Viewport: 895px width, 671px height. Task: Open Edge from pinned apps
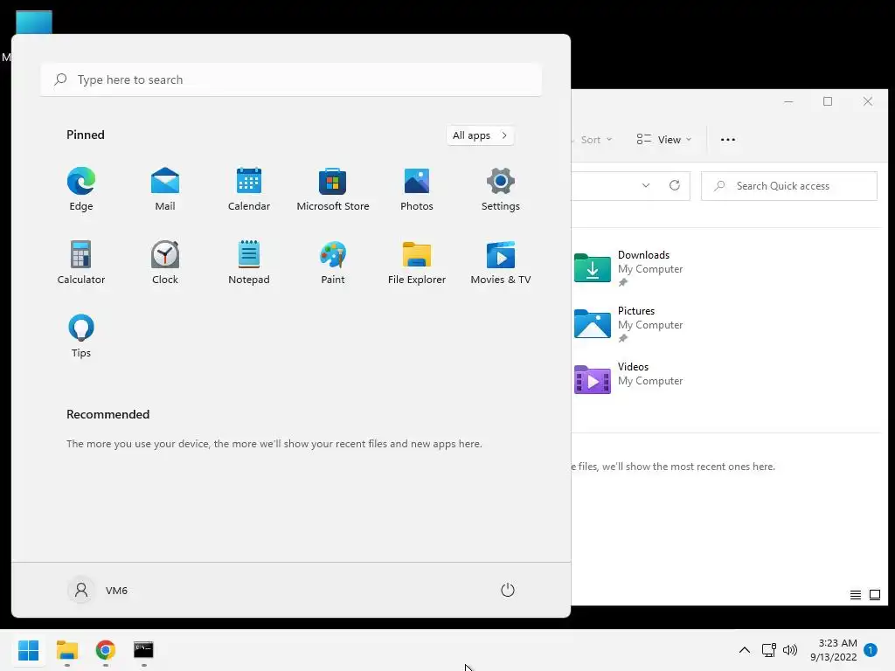tap(81, 190)
